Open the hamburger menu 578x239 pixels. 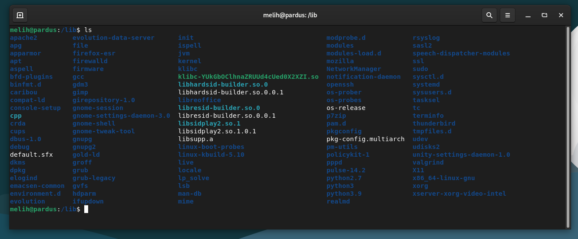[x=508, y=15]
